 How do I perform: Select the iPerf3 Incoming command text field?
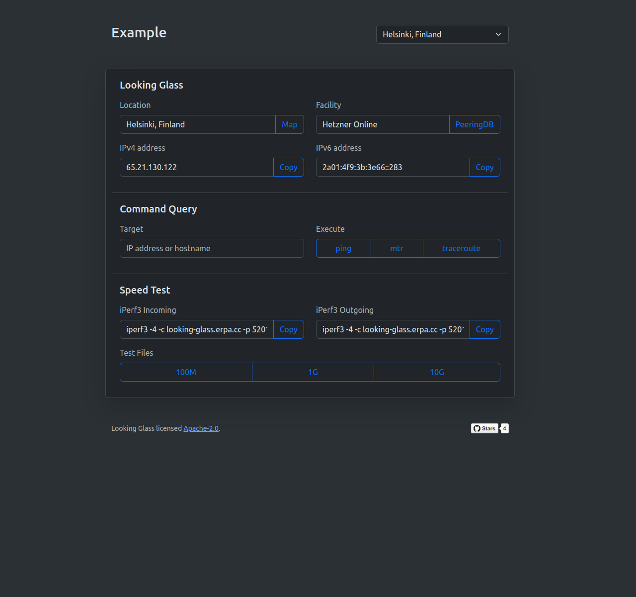[197, 329]
